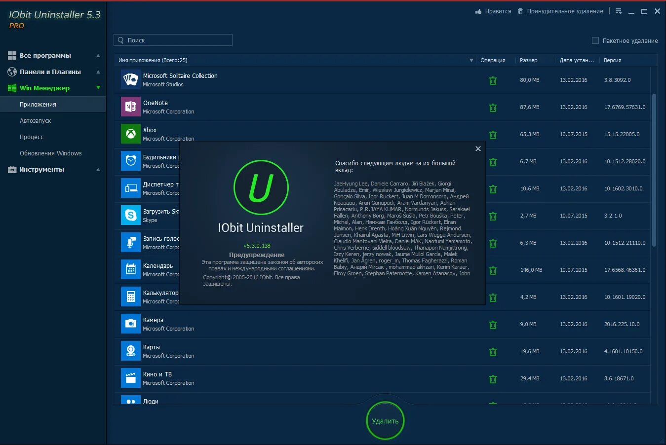Click trash icon in 6,7 MB row
Viewport: 666px width, 445px height.
[x=493, y=162]
